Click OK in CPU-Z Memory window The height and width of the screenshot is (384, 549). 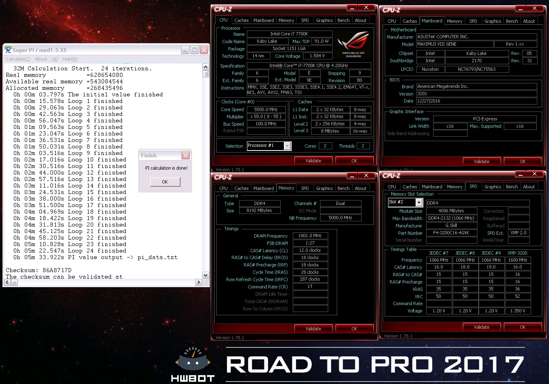(x=354, y=329)
